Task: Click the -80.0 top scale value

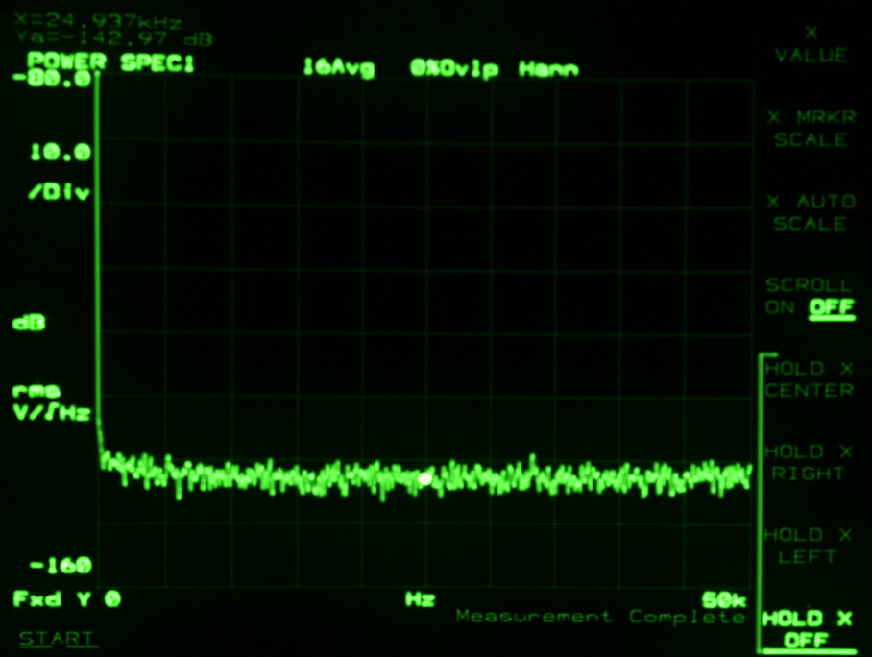Action: point(52,79)
